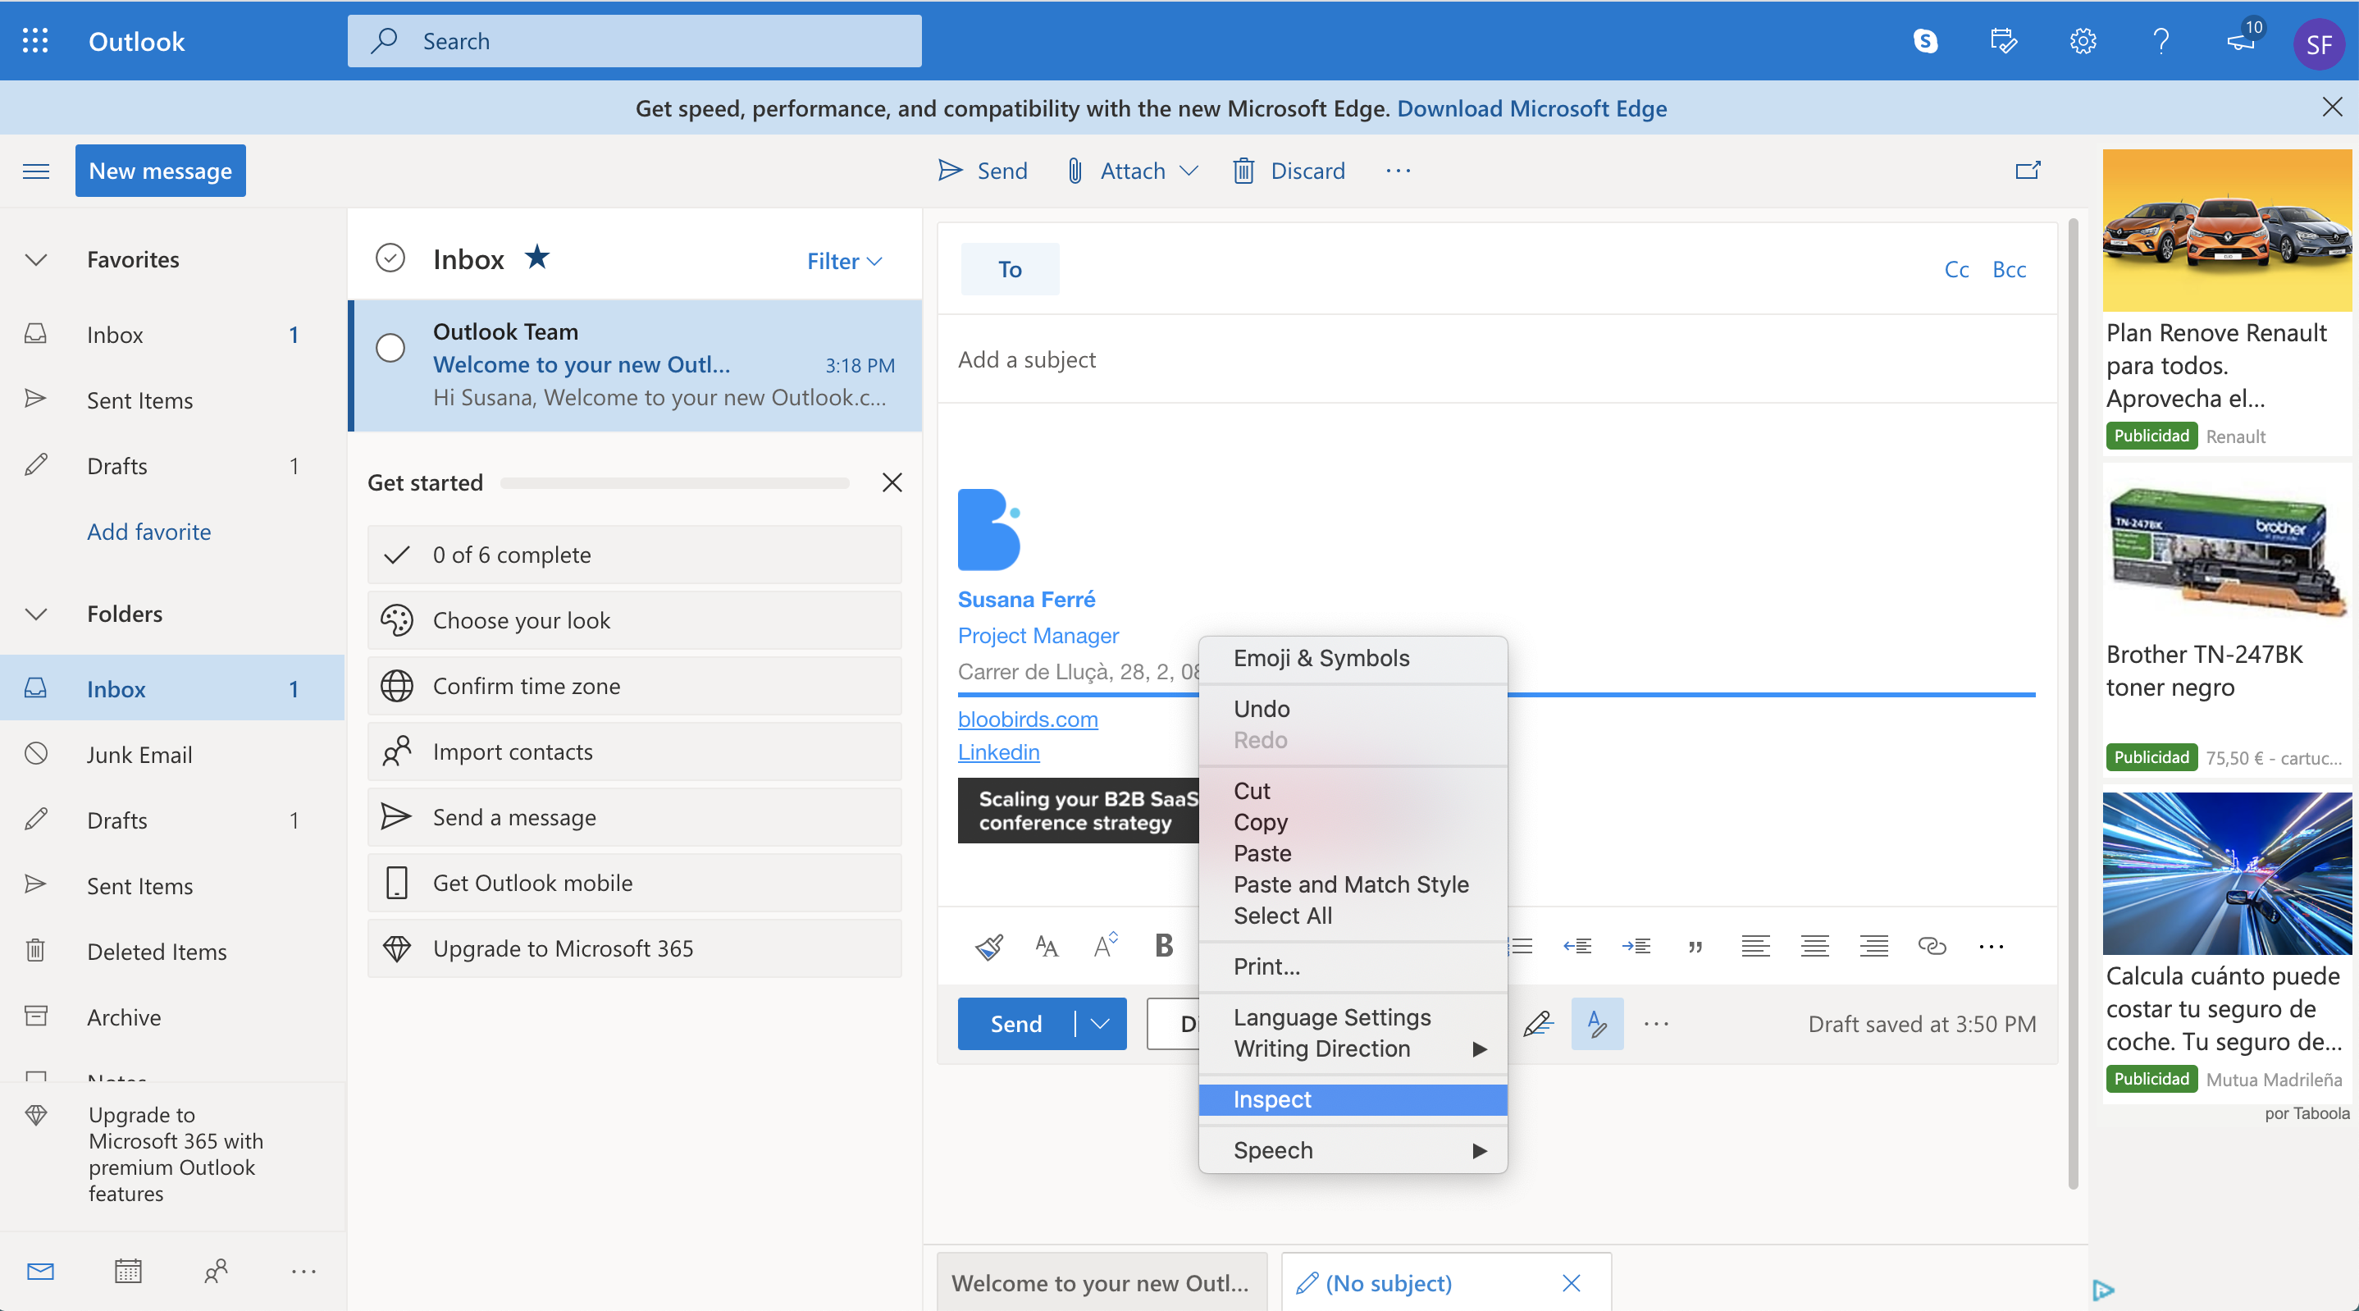Collapse the Folders section
2359x1311 pixels.
pyautogui.click(x=36, y=614)
